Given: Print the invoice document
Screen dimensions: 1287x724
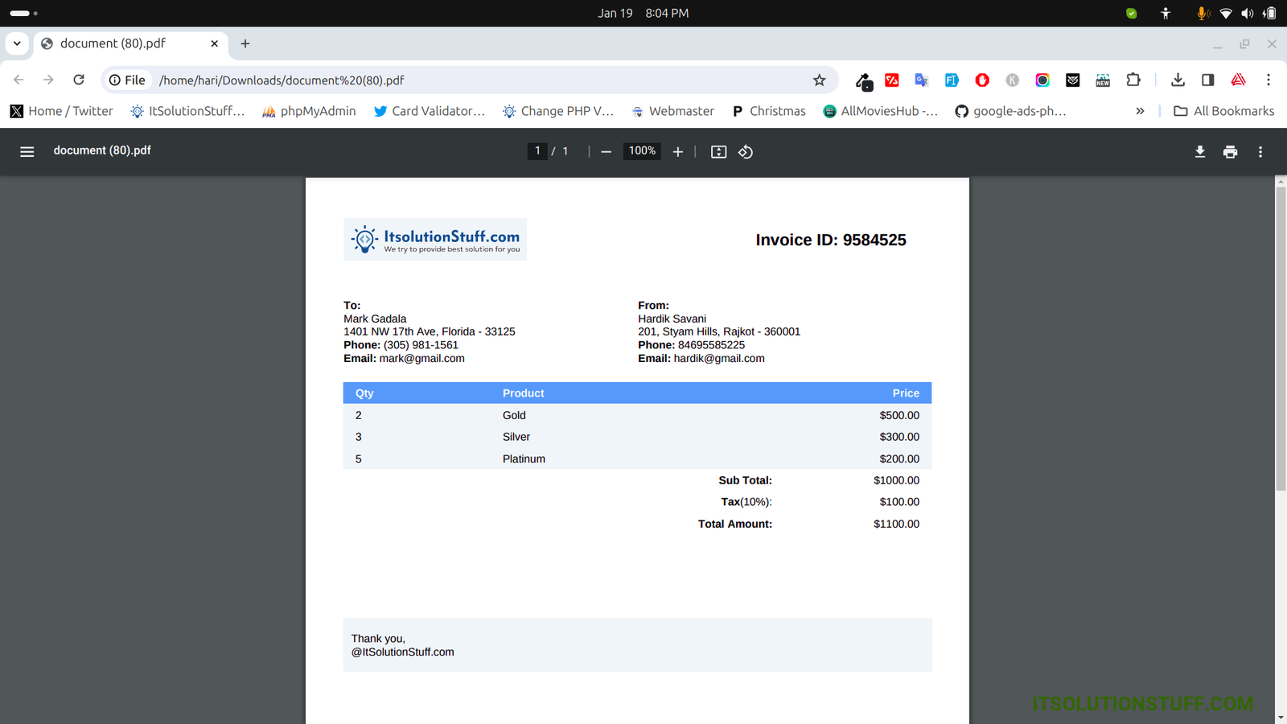Looking at the screenshot, I should pos(1230,151).
